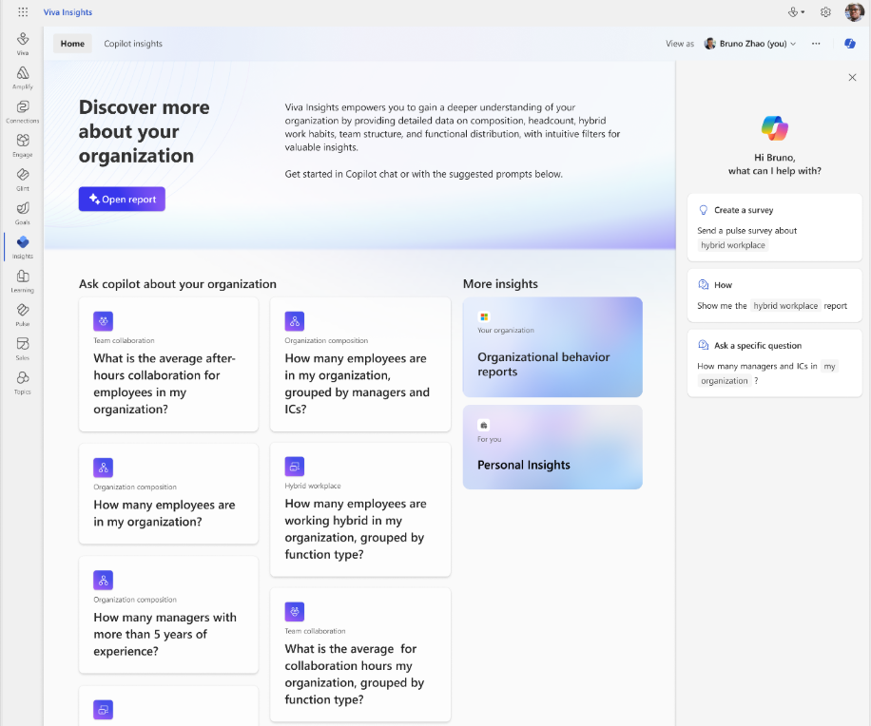Open the Personal Insights card

coord(552,447)
